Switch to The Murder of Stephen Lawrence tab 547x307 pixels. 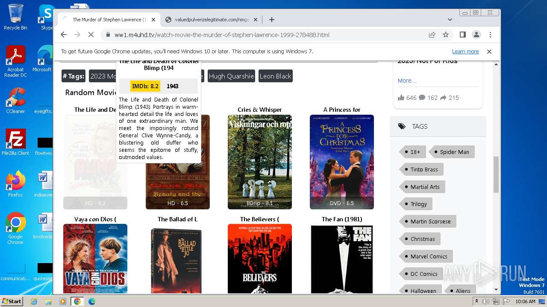coord(109,20)
